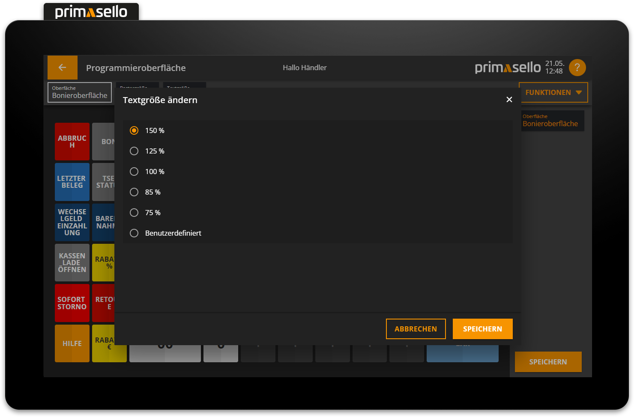Image resolution: width=634 pixels, height=417 pixels.
Task: Open the FUNKTIONEN dropdown
Action: point(553,92)
